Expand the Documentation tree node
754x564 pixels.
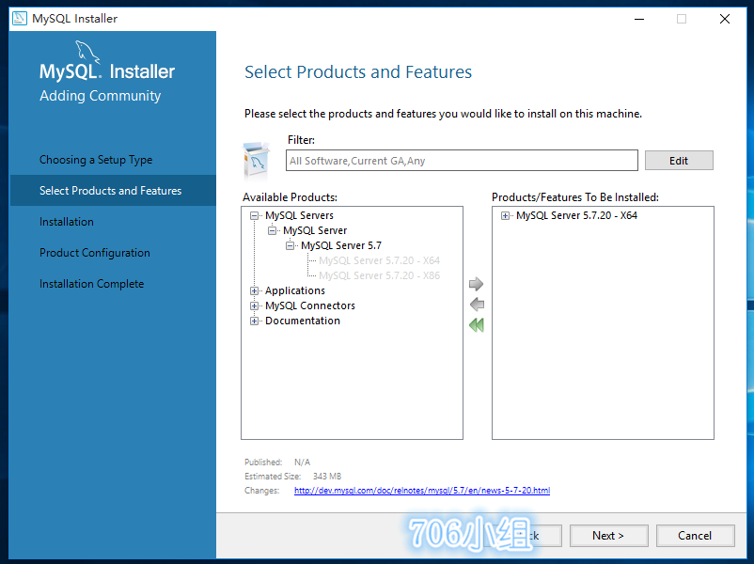click(254, 321)
